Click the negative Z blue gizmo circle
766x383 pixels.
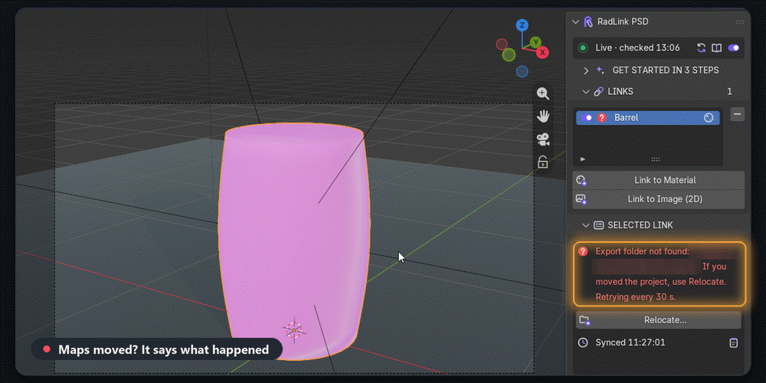pyautogui.click(x=522, y=72)
